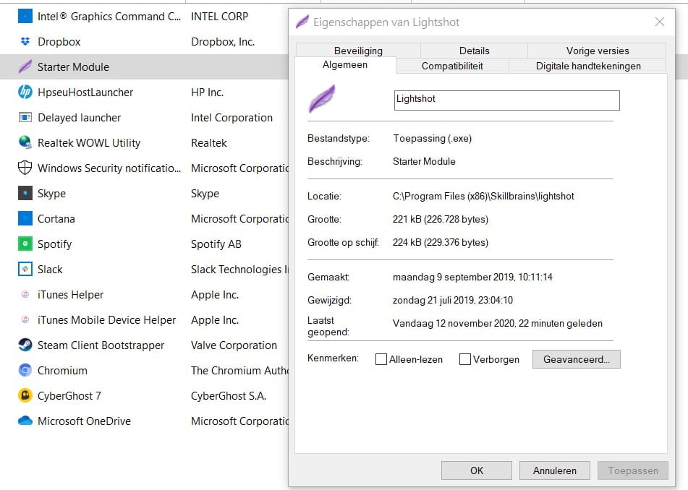This screenshot has width=688, height=490.
Task: Open the Beveiliging tab
Action: pyautogui.click(x=358, y=51)
